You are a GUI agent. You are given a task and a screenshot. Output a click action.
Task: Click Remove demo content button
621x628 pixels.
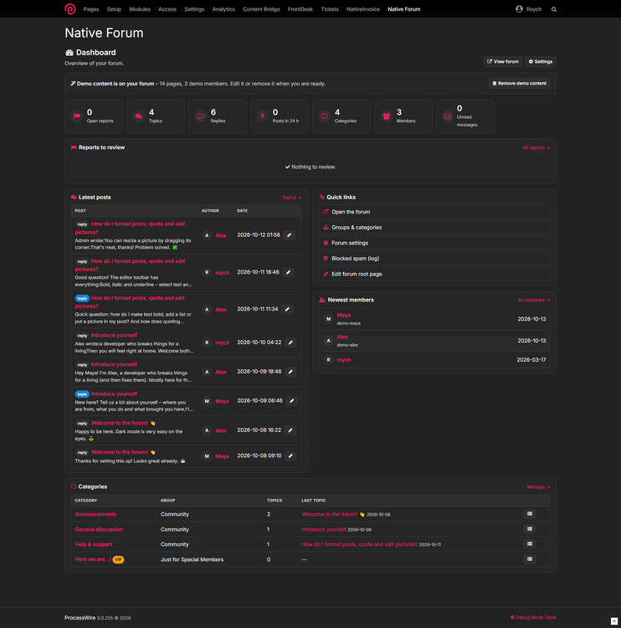[519, 83]
